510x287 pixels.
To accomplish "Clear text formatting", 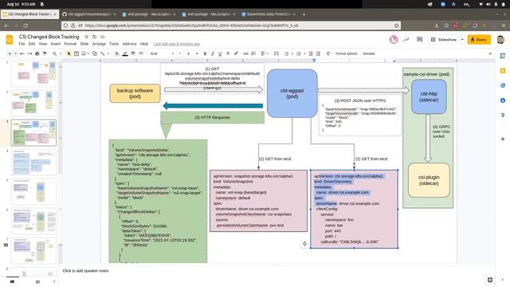I will tap(328, 53).
